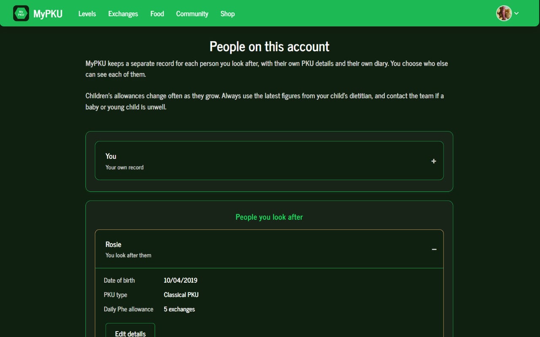Image resolution: width=540 pixels, height=337 pixels.
Task: Click the Your own record subtitle
Action: click(124, 167)
